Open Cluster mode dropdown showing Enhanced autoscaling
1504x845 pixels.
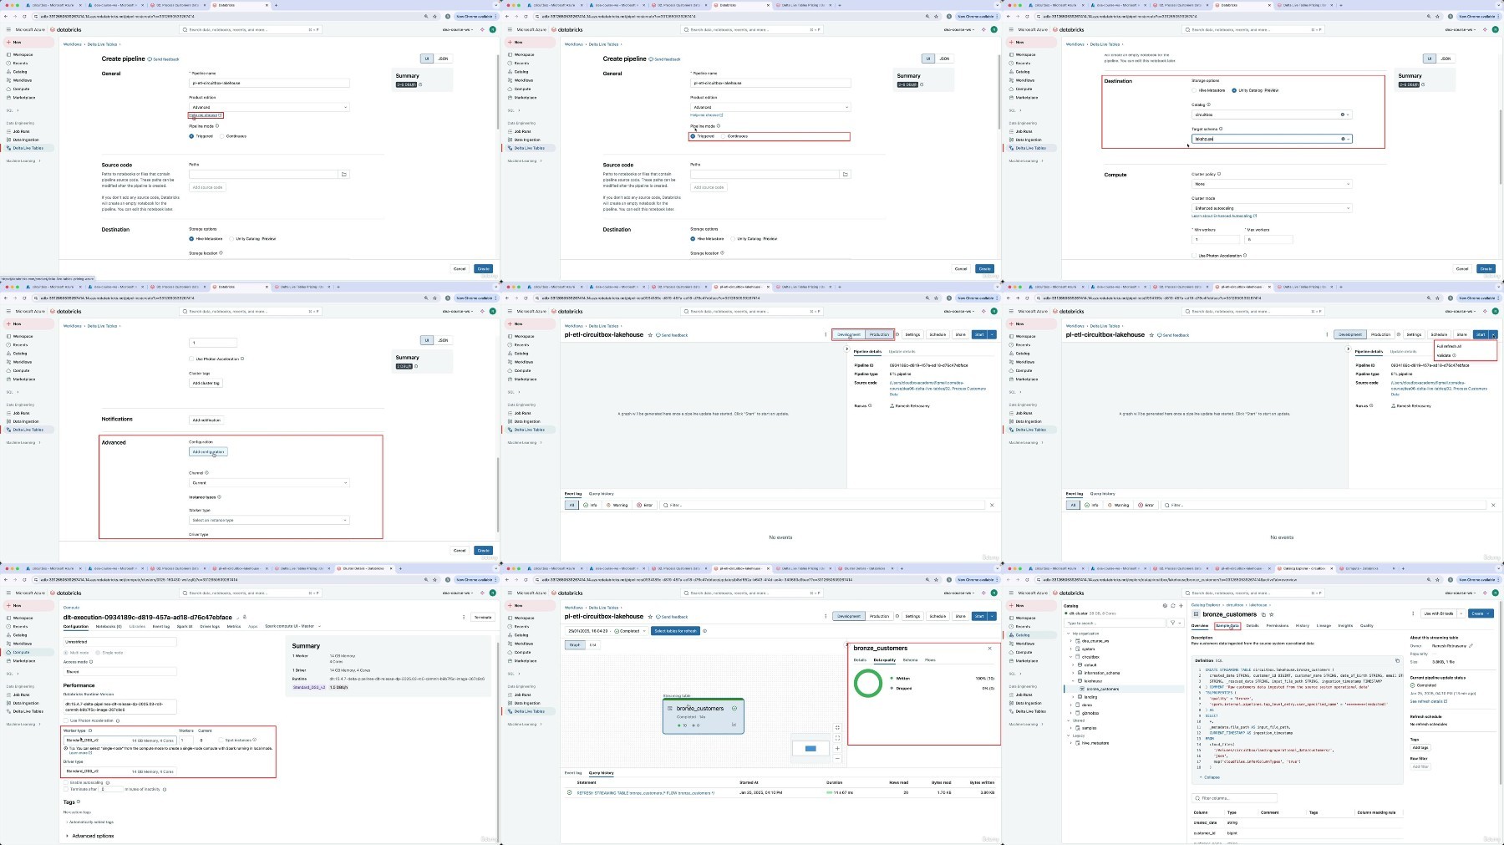[x=1271, y=208]
